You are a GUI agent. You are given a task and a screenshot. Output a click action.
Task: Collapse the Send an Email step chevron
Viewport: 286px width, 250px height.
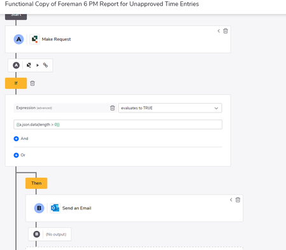click(231, 200)
